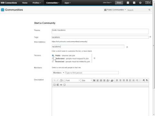Click the help icon beside Tags field
155x116 pixels.
[x=150, y=37]
